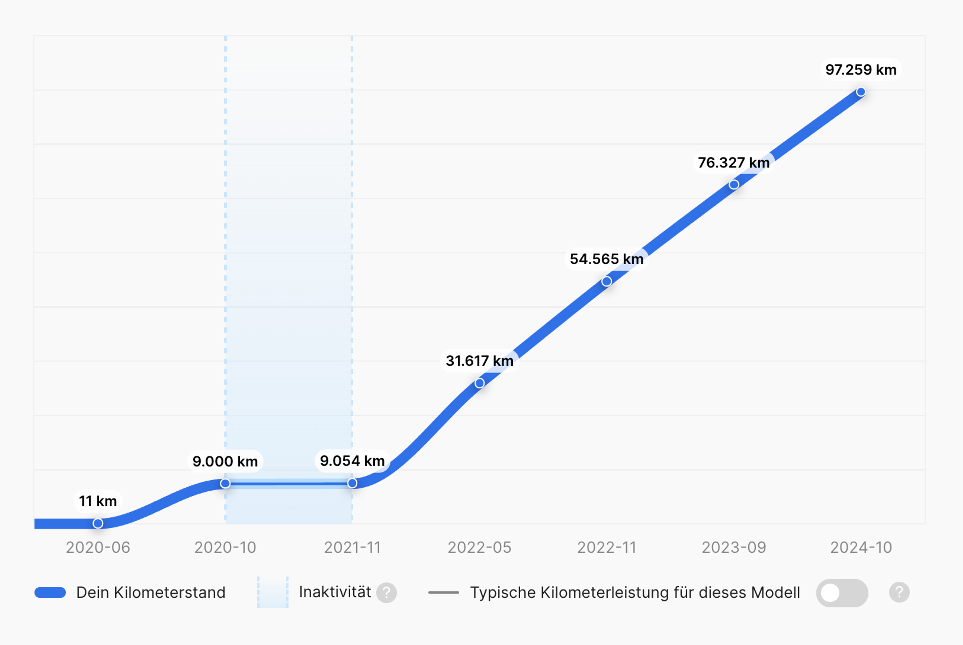Click the 97.259 km value label

[861, 69]
